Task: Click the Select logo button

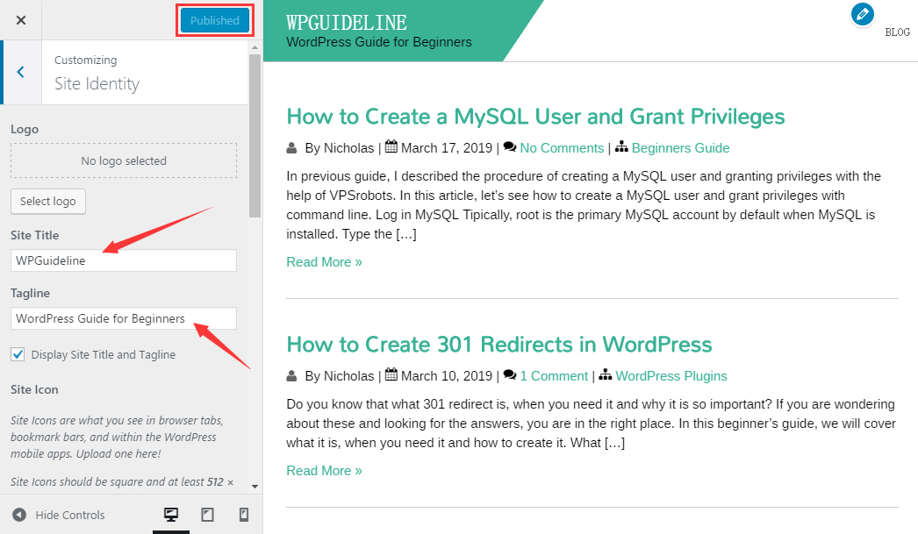Action: (47, 201)
